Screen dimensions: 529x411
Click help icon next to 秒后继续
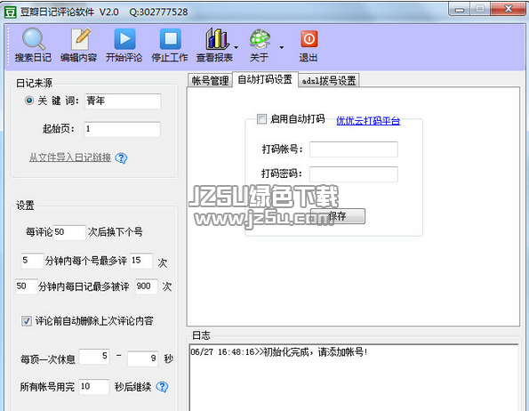[162, 387]
